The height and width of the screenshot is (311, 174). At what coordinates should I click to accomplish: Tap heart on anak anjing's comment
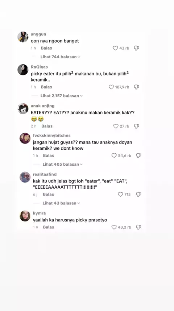(116, 126)
